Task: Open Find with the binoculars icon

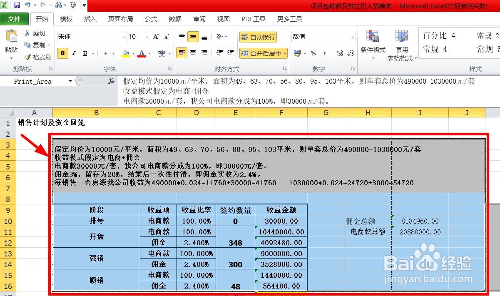Action: [58, 4]
